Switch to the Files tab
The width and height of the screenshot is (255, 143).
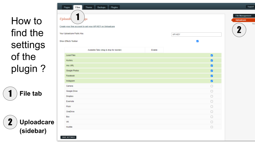78,7
